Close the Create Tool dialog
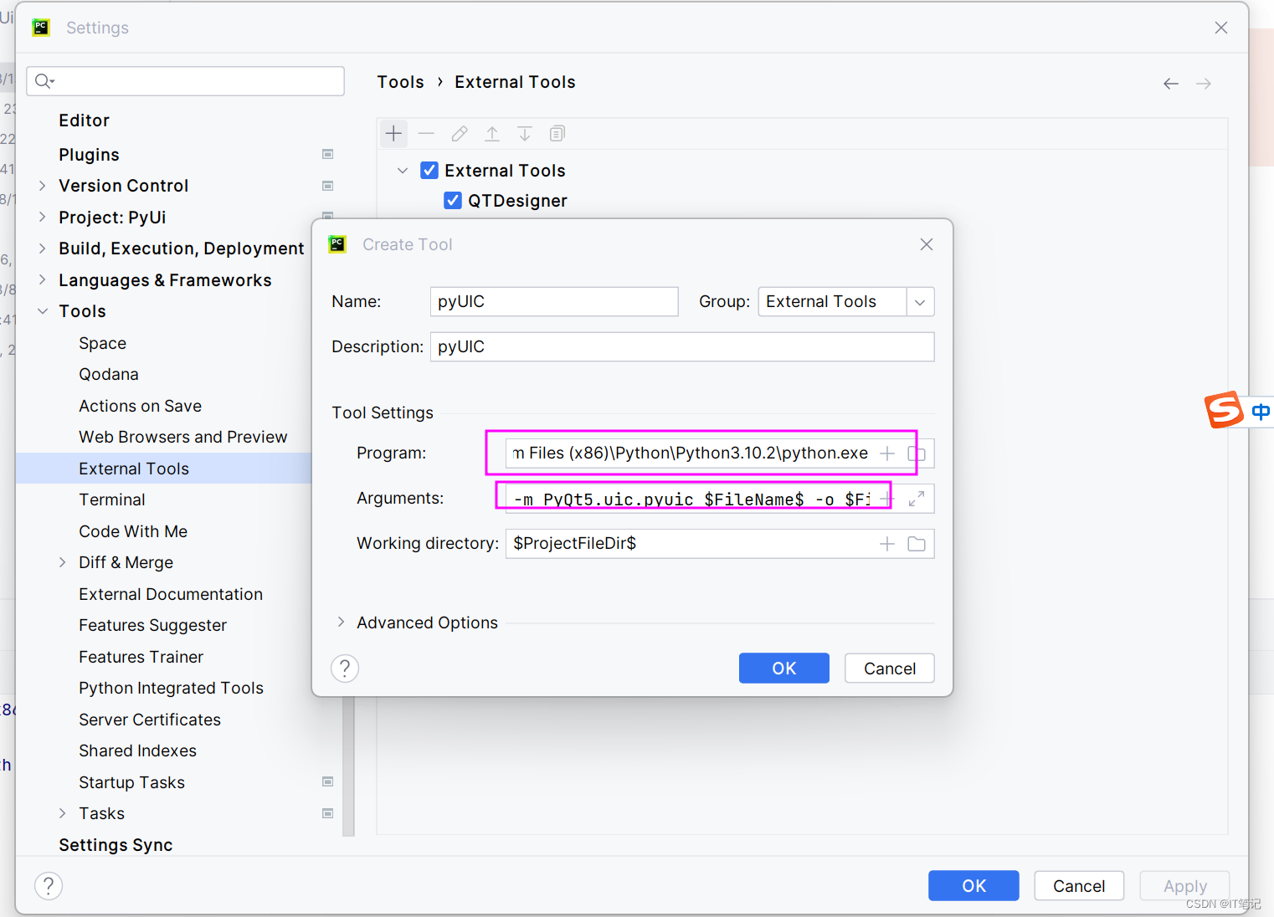Screen dimensions: 1274x917 [x=927, y=244]
